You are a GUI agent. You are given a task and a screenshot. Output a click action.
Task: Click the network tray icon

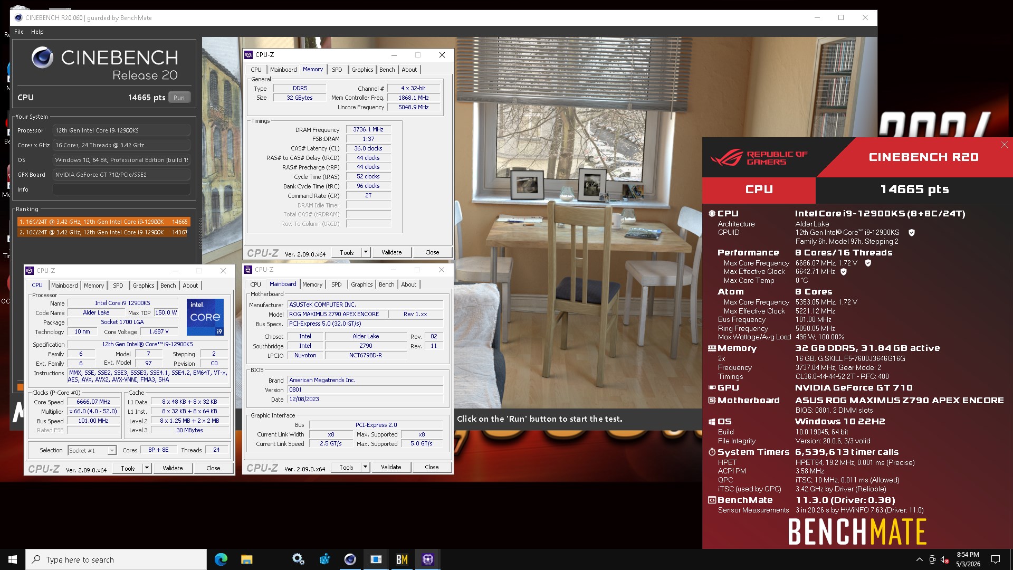(x=932, y=559)
